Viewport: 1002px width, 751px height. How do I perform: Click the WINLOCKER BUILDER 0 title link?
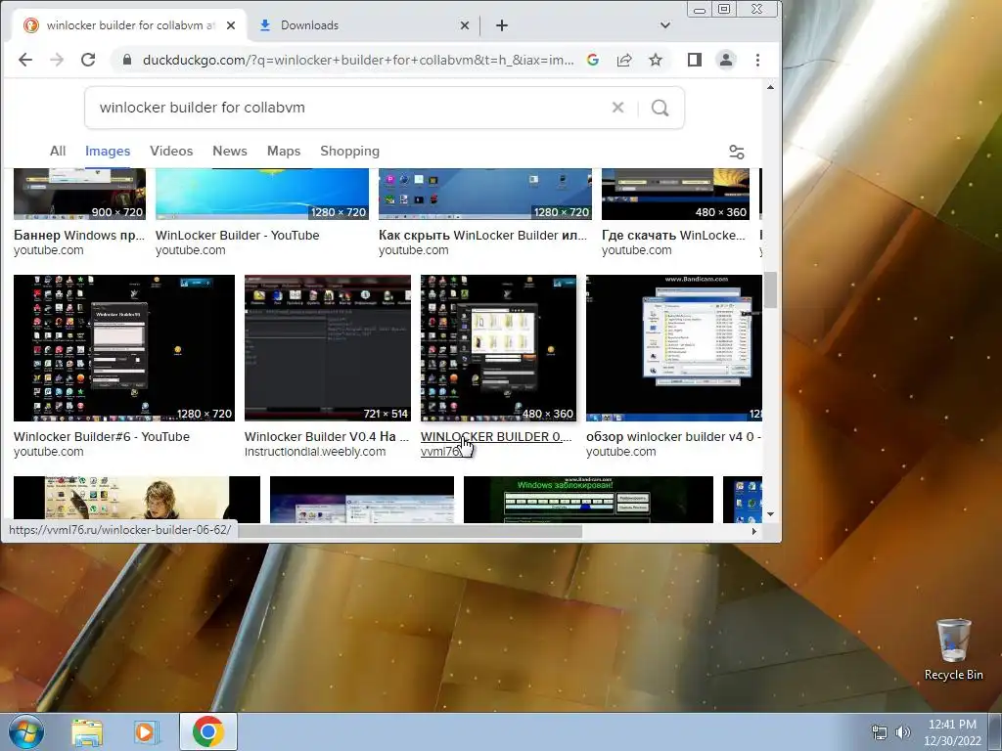click(496, 437)
